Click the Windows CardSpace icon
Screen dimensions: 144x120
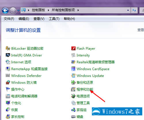[73, 69]
